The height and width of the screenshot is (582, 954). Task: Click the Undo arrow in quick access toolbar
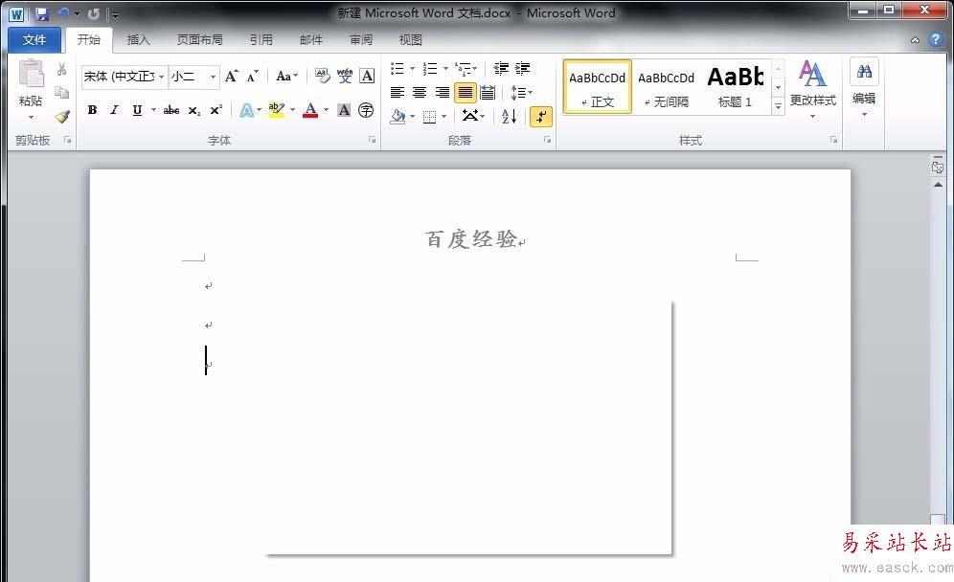(x=63, y=13)
